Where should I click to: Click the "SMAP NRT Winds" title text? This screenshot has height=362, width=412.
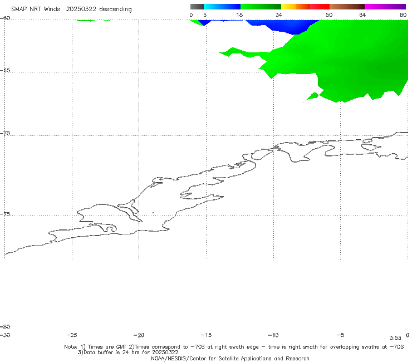36,9
